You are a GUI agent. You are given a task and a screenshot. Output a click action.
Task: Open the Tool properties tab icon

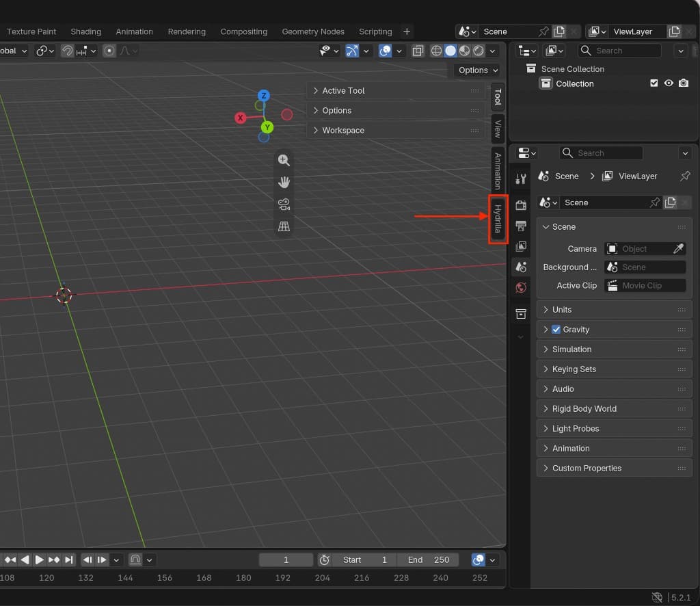(x=520, y=179)
